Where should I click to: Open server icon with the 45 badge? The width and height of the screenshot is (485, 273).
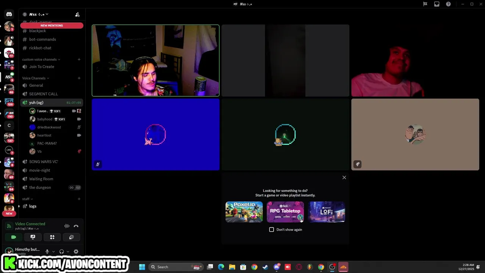tap(9, 89)
